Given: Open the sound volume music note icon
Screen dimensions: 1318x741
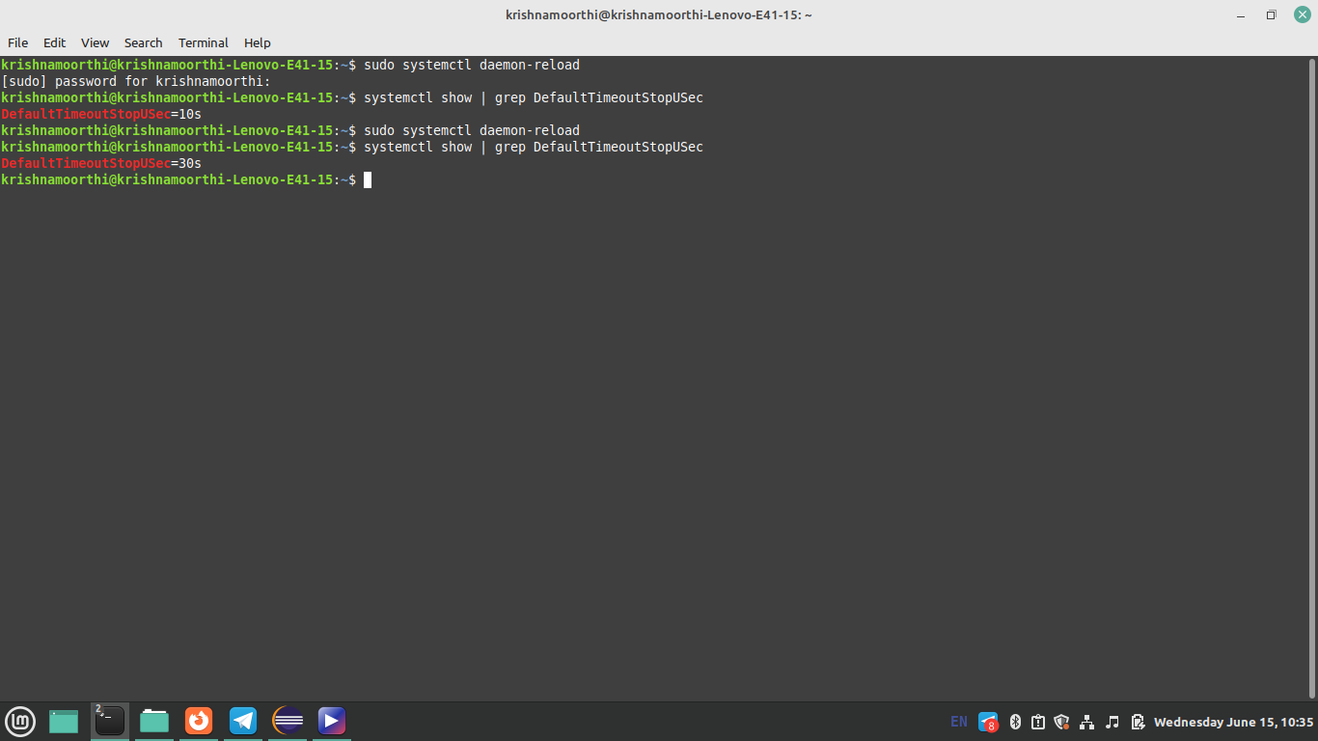Looking at the screenshot, I should click(x=1112, y=722).
